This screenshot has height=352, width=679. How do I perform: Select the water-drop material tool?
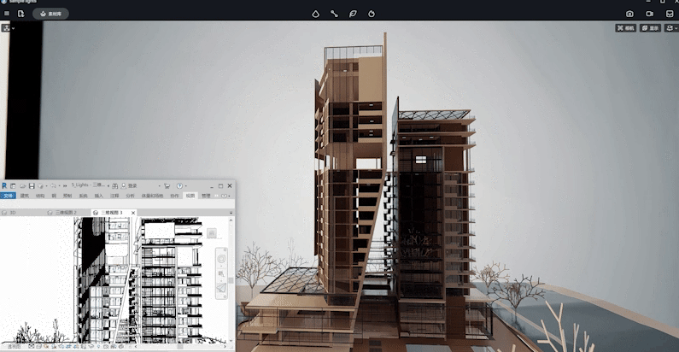[316, 14]
